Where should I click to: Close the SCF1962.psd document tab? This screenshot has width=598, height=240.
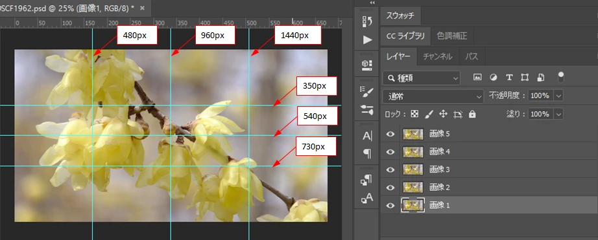[x=142, y=8]
